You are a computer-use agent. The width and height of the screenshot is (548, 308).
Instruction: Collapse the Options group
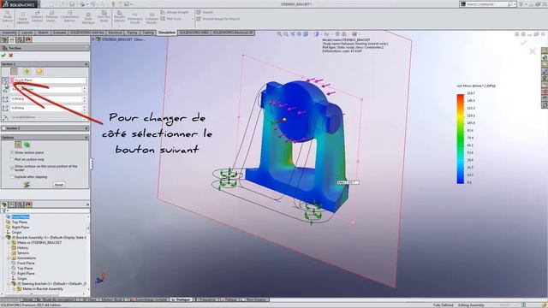86,138
